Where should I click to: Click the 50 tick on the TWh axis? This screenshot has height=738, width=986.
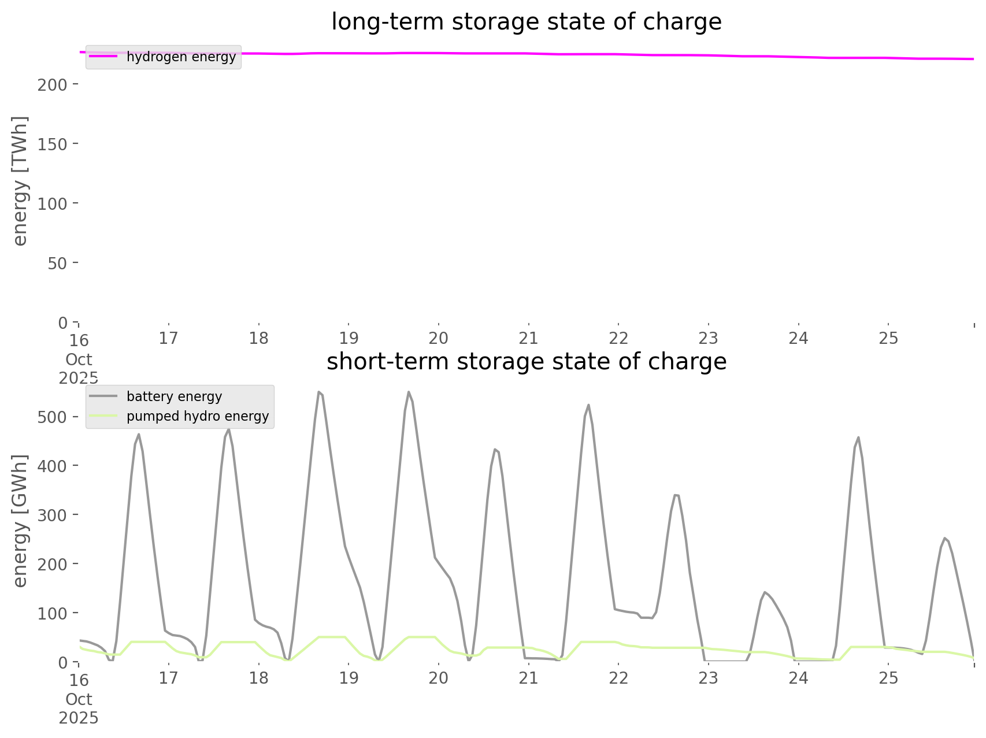point(57,263)
